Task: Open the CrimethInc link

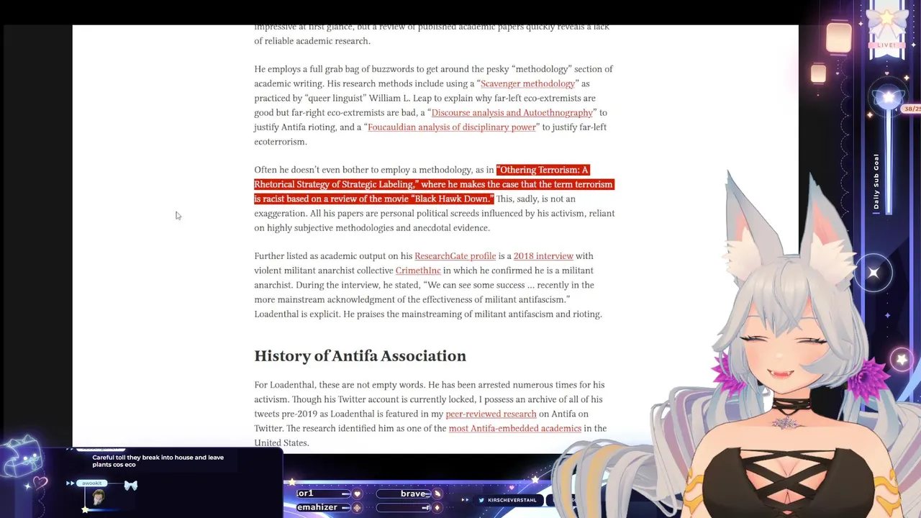Action: pyautogui.click(x=418, y=271)
